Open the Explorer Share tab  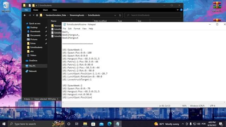click(45, 10)
